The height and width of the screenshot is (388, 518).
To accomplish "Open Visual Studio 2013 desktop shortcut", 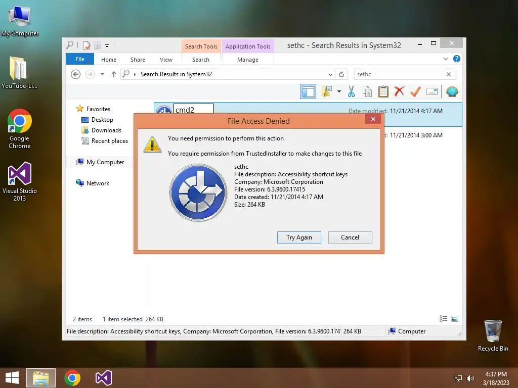I will point(20,181).
